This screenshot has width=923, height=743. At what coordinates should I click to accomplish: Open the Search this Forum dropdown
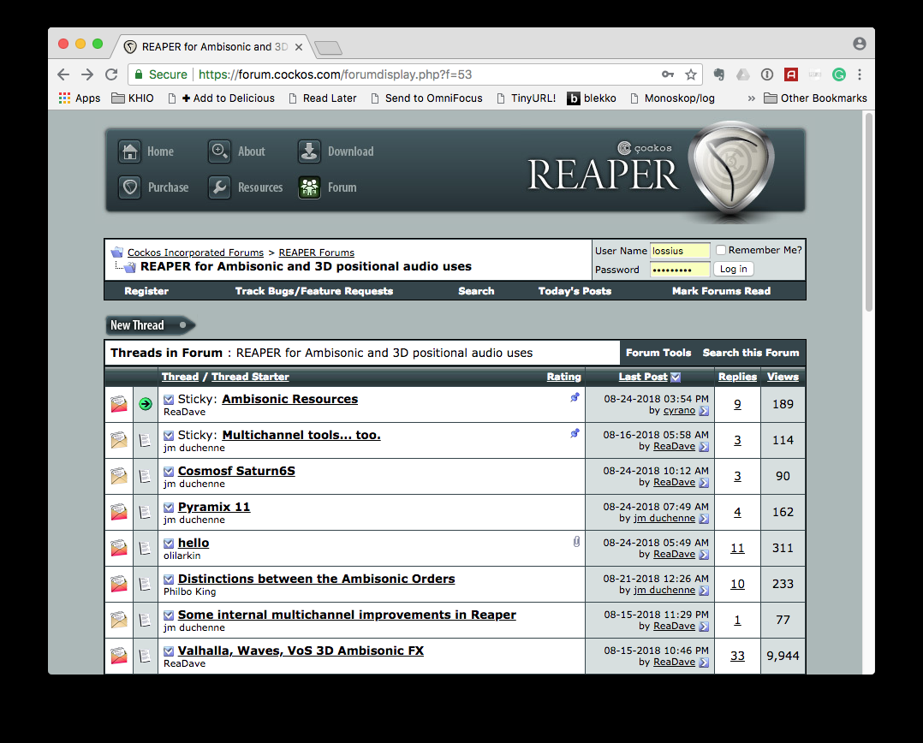(750, 353)
